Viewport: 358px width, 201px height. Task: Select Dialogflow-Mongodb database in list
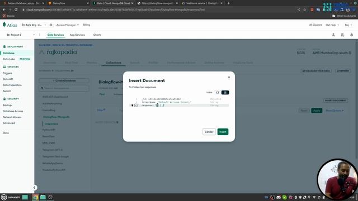[56, 117]
